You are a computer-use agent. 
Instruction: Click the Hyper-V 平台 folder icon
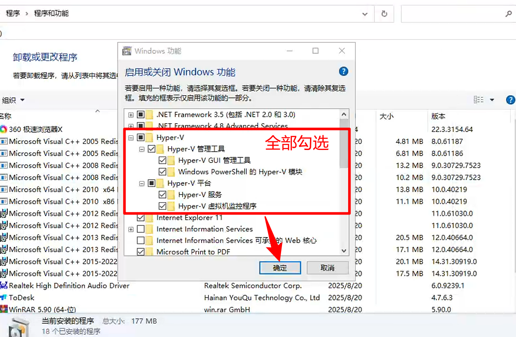tap(160, 183)
